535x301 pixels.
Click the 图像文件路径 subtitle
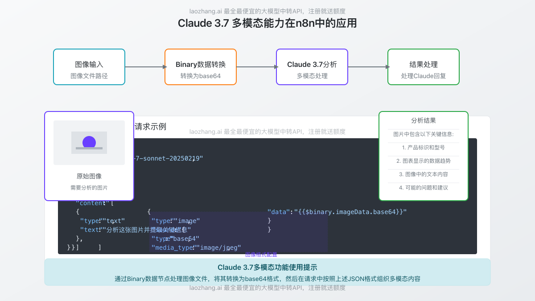pos(89,76)
